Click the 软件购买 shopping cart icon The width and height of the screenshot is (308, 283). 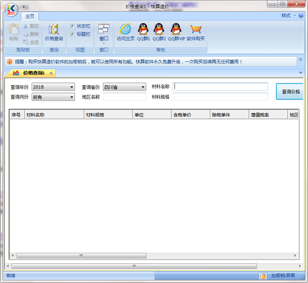click(196, 29)
